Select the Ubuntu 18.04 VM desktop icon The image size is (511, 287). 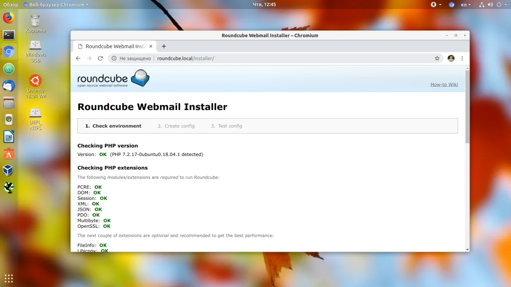35,87
